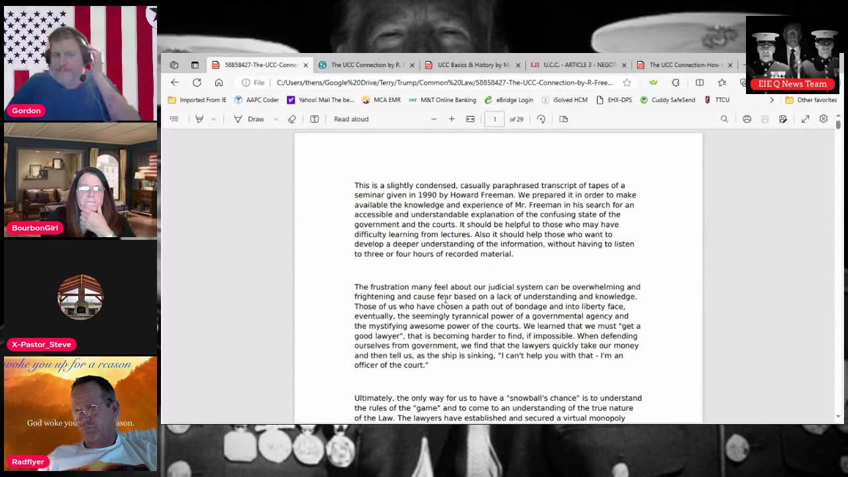Enter PDF full screen mode
The width and height of the screenshot is (848, 477).
click(806, 119)
